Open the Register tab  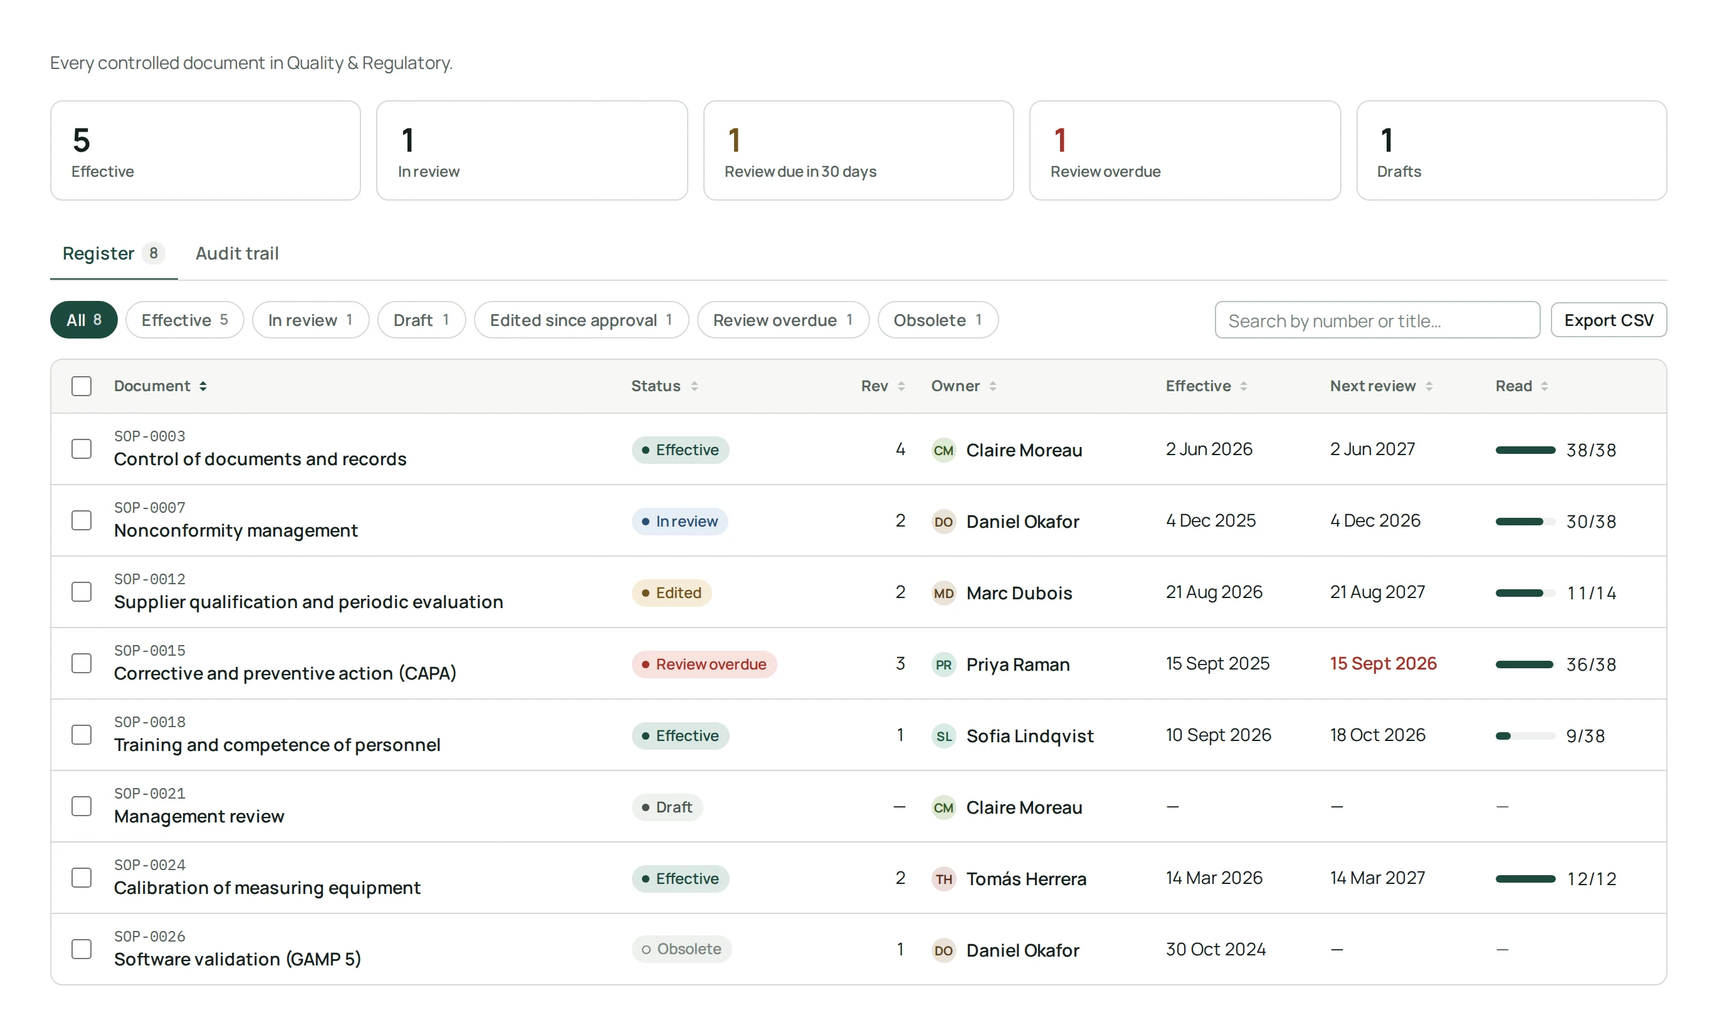(x=113, y=254)
